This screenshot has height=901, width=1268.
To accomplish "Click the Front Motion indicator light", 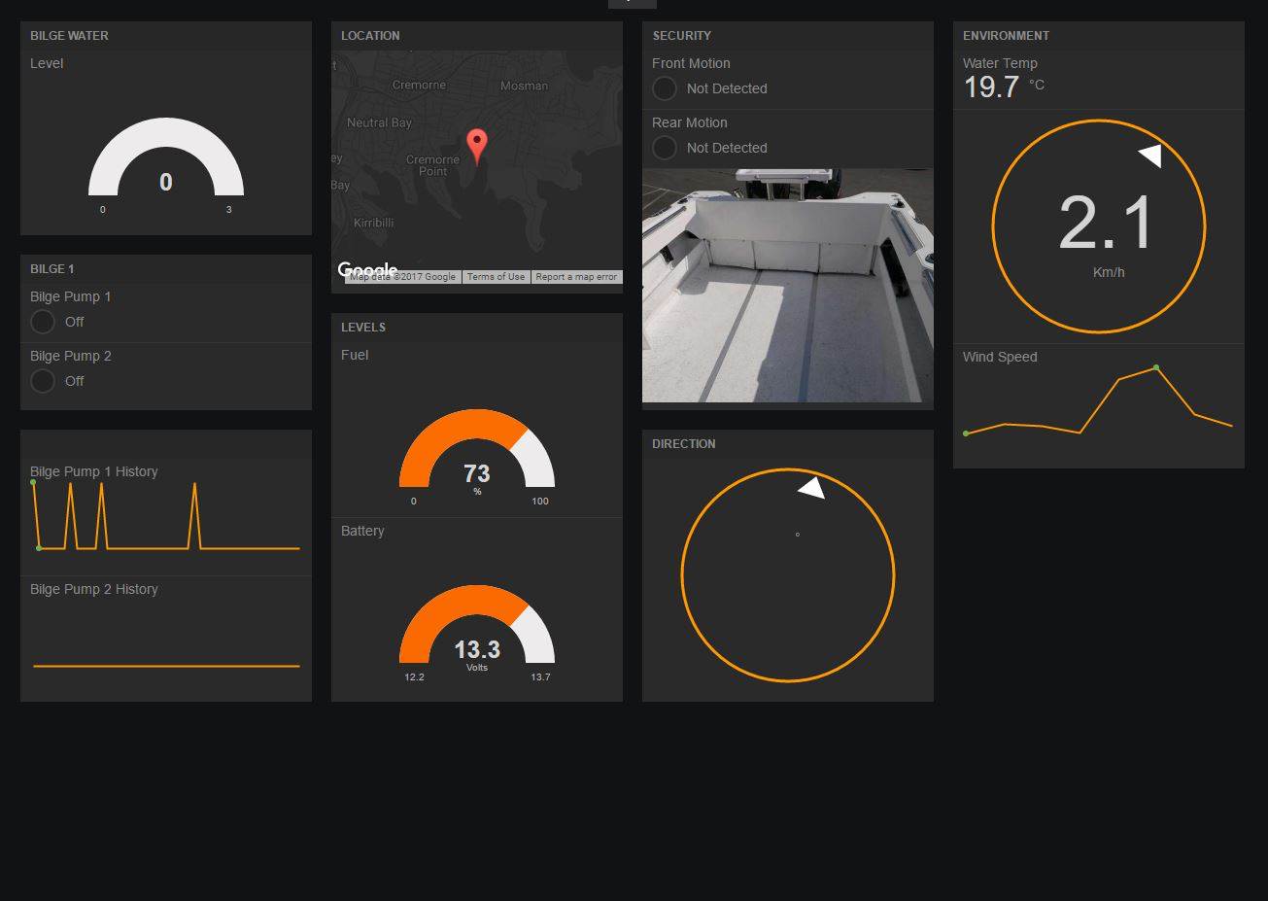I will coord(665,88).
